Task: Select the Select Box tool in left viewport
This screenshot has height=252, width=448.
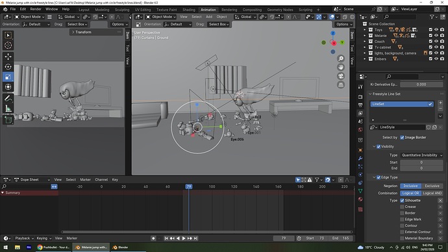Action: [8, 36]
